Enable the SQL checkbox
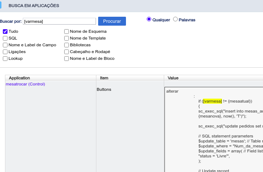This screenshot has height=172, width=263. tap(5, 38)
